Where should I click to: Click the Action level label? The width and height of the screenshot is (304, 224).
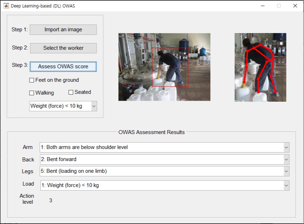(x=27, y=199)
